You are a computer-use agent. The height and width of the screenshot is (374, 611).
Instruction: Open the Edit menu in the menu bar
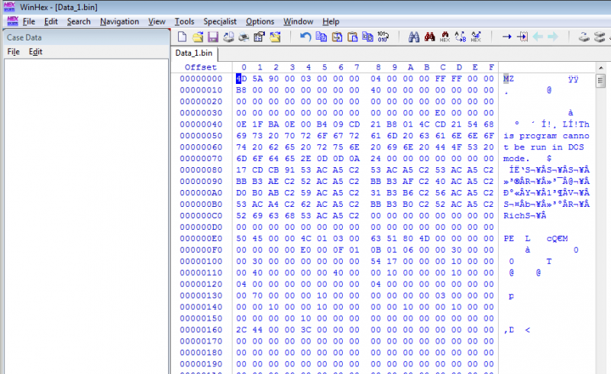pos(50,21)
